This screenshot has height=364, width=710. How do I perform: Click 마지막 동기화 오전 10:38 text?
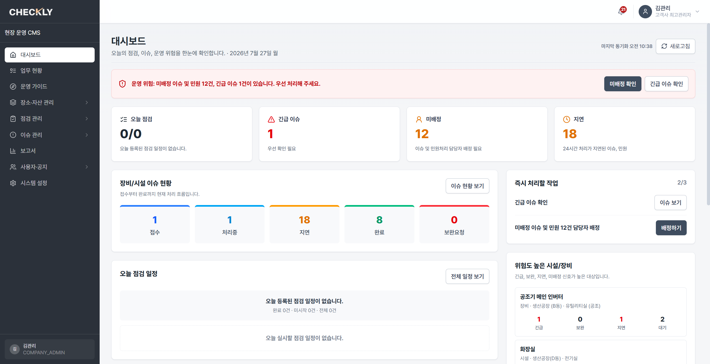(x=626, y=46)
